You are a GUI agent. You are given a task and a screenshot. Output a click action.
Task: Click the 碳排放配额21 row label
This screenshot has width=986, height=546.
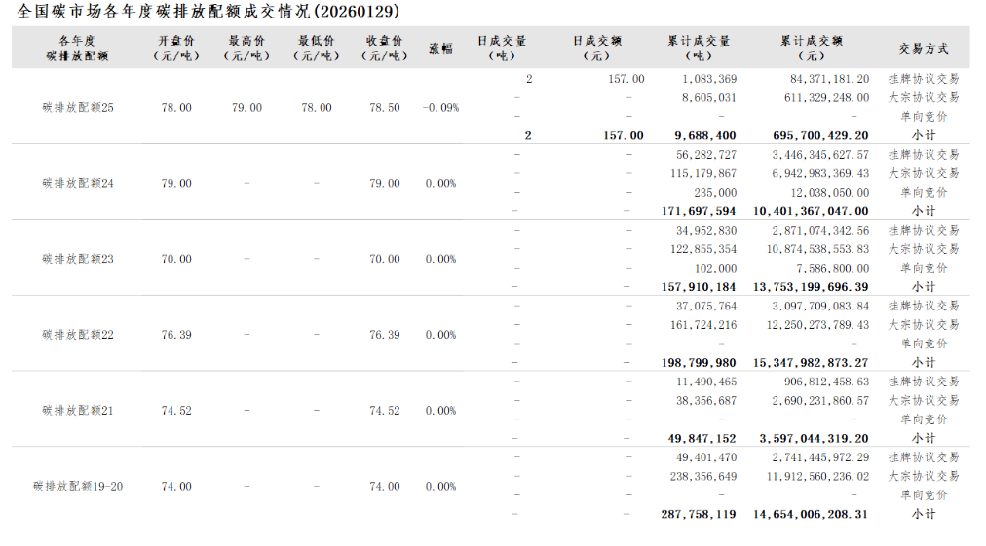(78, 411)
